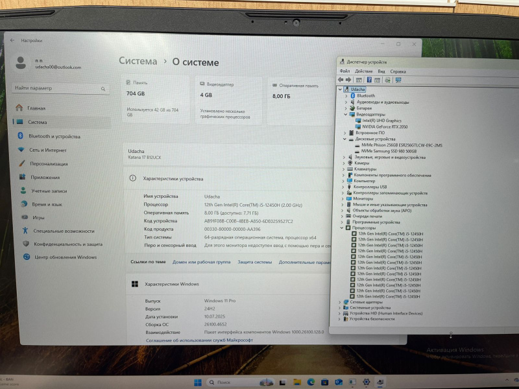Select Устройства безопасности category
Screen dimensions: 519x389
tap(372, 319)
